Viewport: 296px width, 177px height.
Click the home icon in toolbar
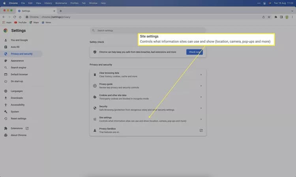point(20,17)
